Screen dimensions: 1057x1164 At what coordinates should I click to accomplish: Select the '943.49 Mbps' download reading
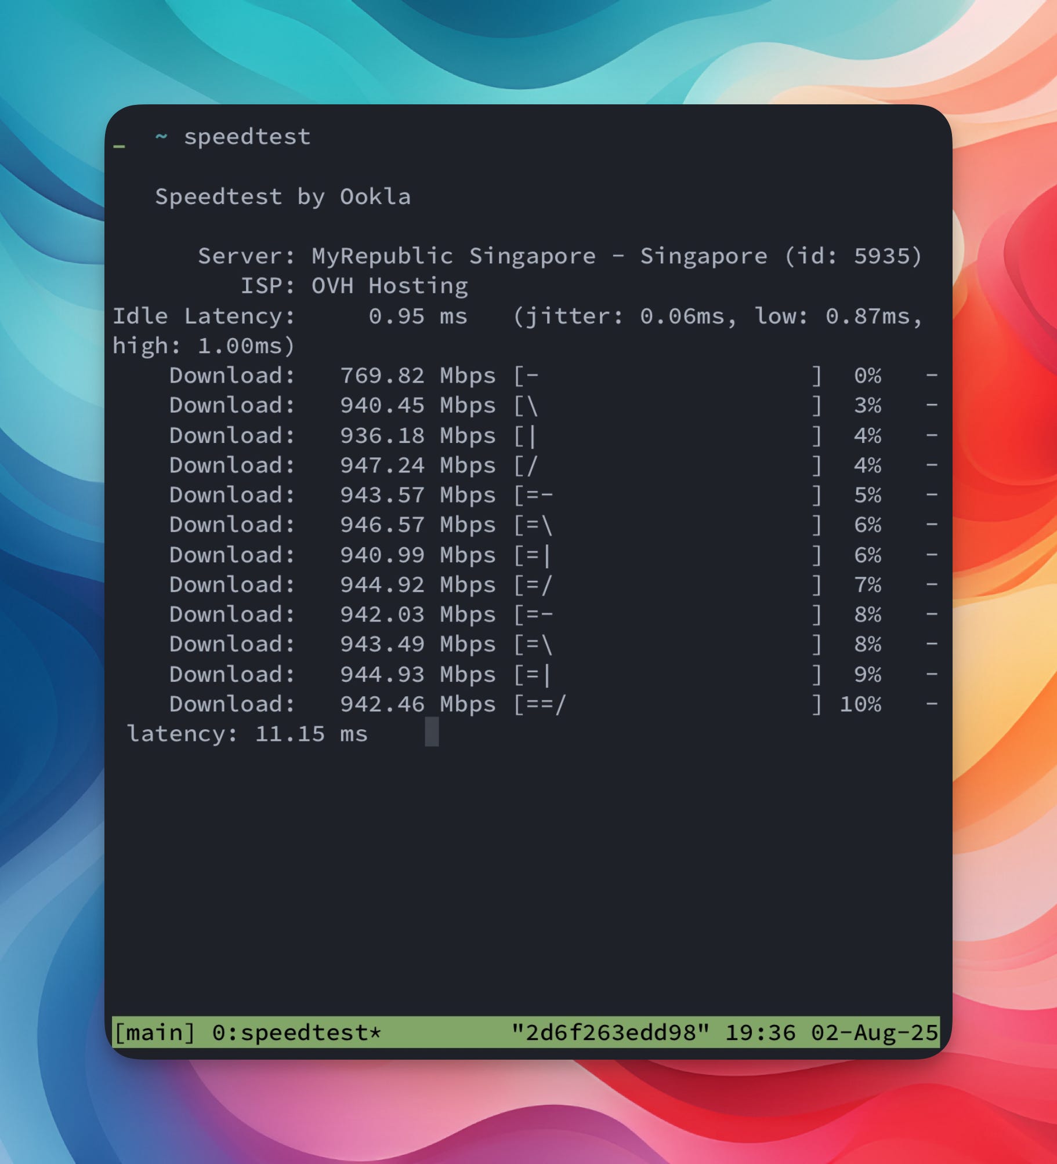click(x=418, y=645)
